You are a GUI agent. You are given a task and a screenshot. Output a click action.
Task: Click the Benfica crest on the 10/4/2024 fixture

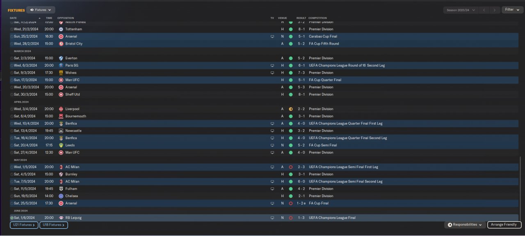pyautogui.click(x=61, y=124)
